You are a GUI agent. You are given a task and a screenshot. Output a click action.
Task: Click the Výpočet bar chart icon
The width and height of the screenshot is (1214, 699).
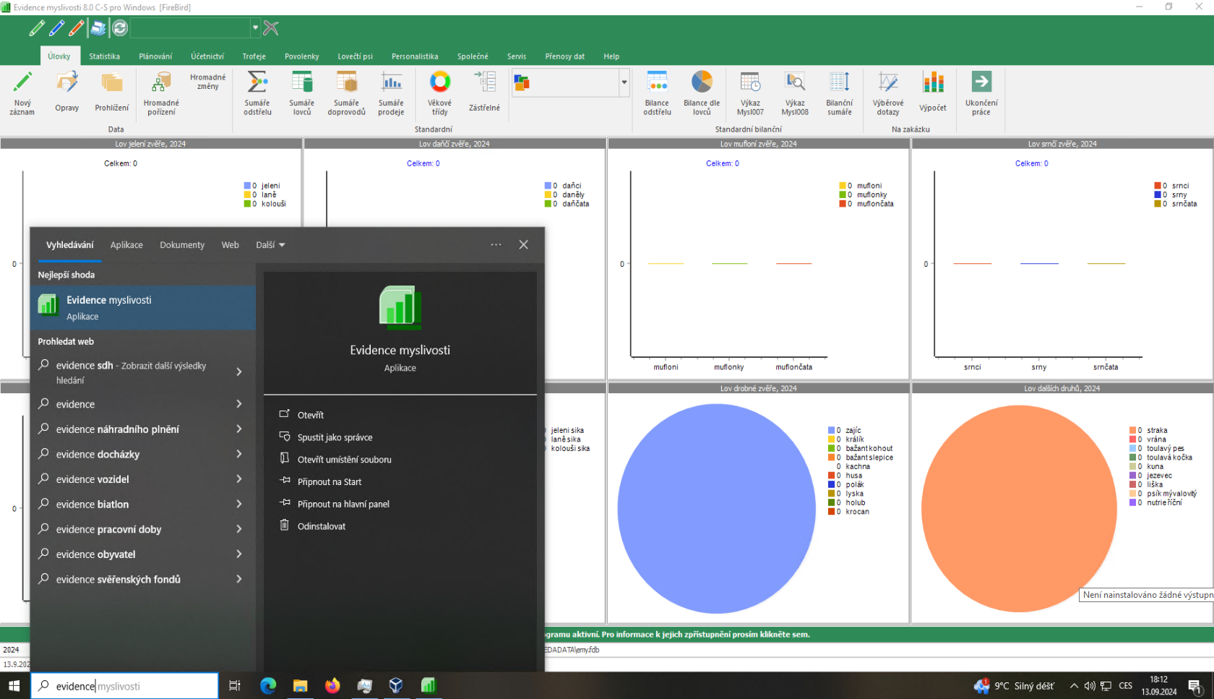[933, 82]
